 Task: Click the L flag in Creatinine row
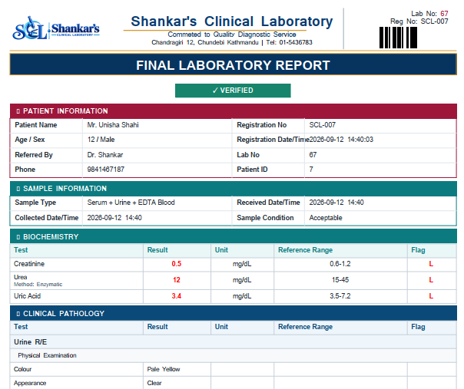[x=431, y=264]
